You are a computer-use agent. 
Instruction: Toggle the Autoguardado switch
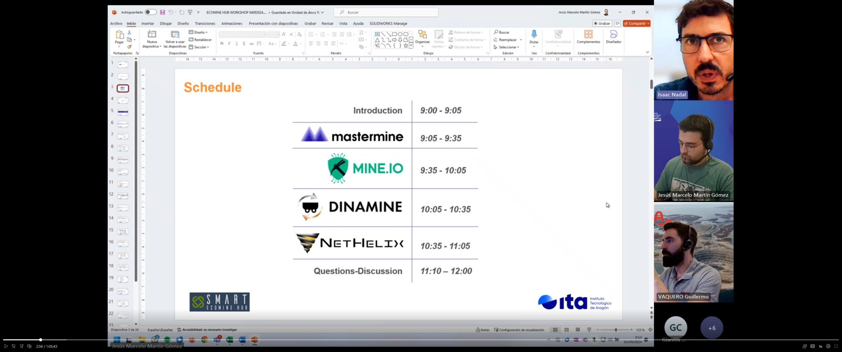pos(151,12)
